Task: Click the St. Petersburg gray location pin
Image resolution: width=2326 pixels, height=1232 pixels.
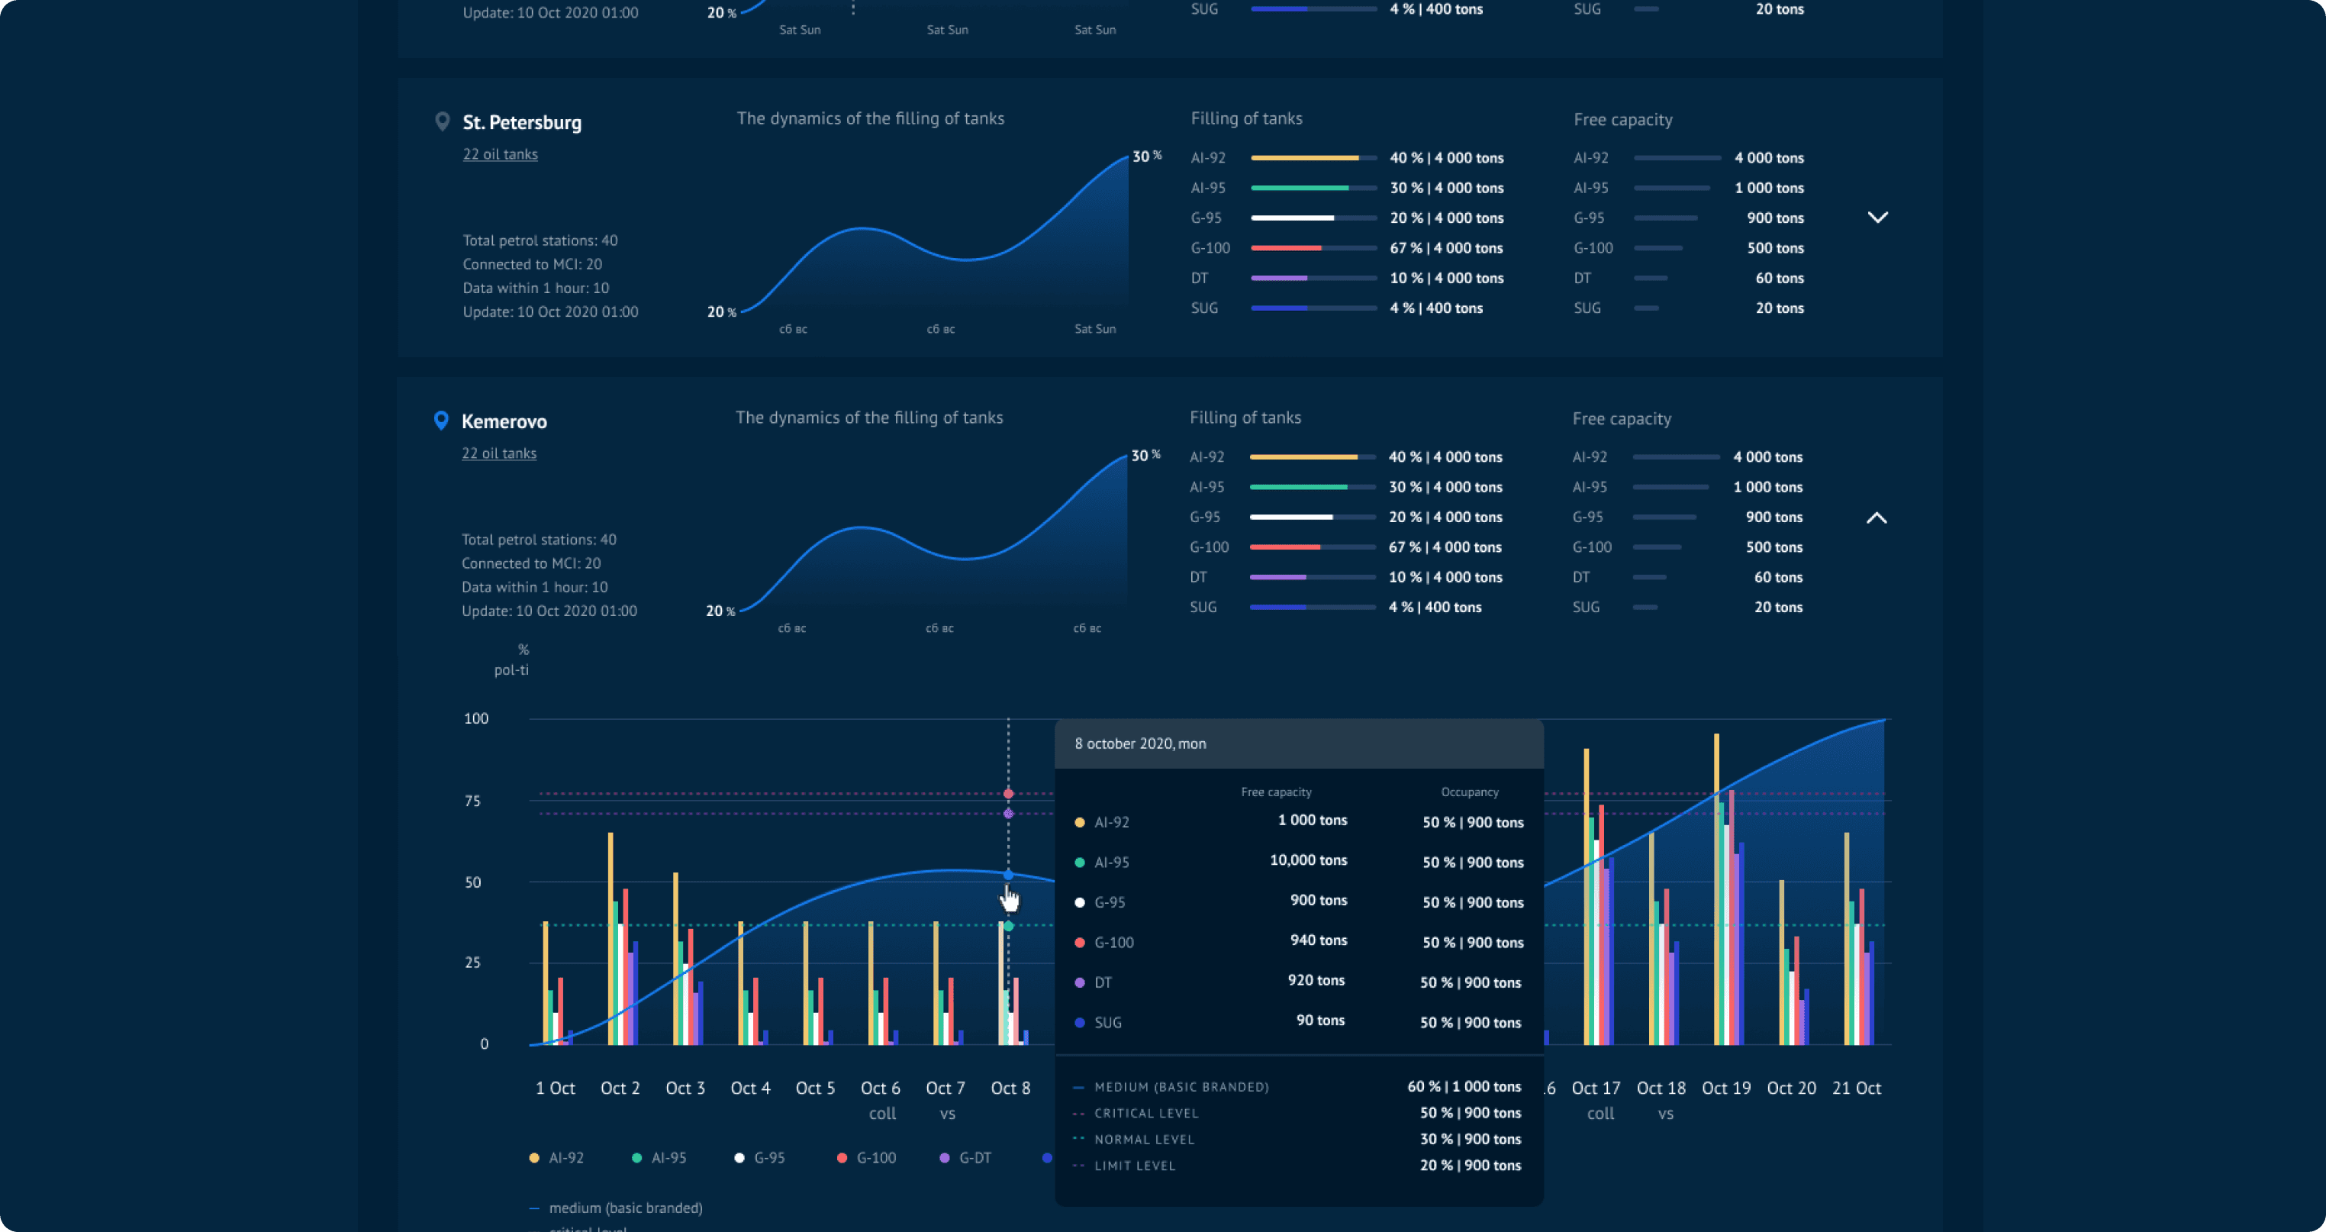Action: click(442, 121)
